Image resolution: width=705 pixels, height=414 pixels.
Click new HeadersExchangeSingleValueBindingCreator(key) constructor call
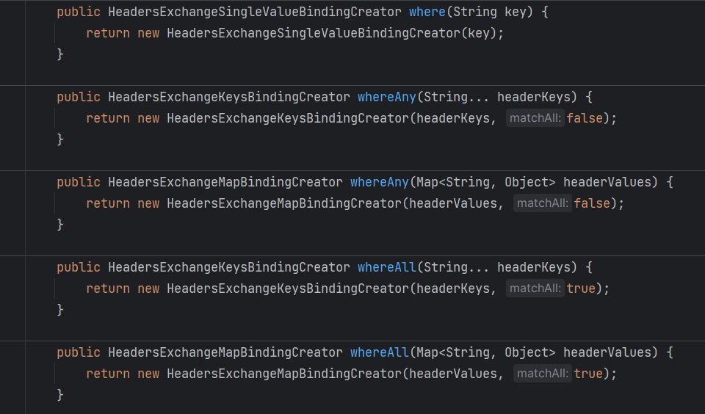pyautogui.click(x=321, y=33)
